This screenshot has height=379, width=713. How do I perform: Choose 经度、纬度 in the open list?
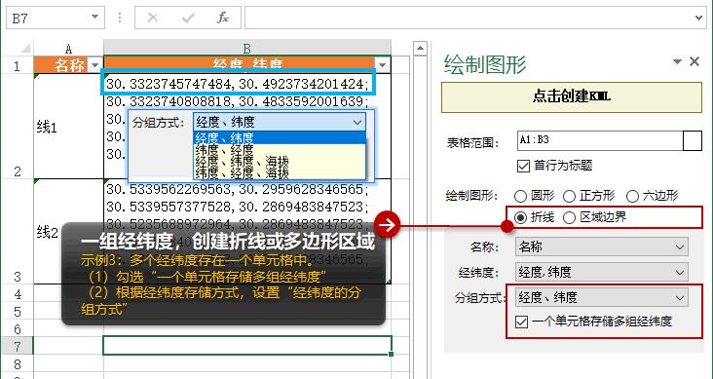click(280, 137)
